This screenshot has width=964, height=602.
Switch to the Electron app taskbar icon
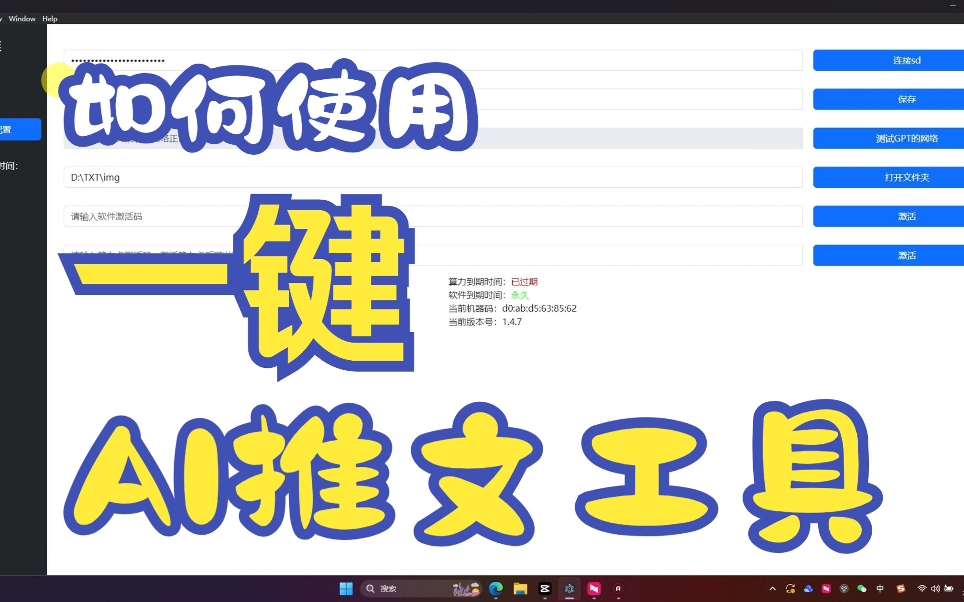point(569,589)
